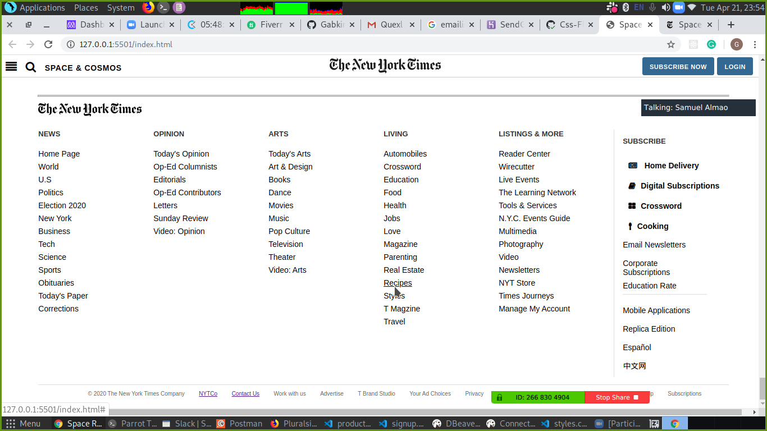Open the NYTCo footer link

pos(208,393)
